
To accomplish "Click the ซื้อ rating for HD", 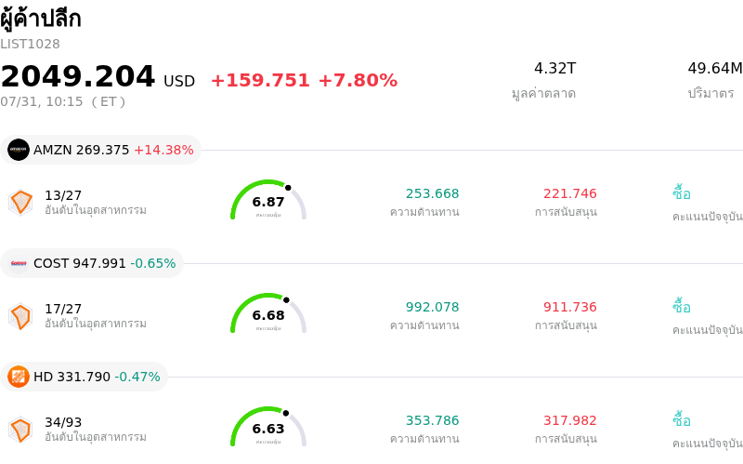I will coord(682,420).
